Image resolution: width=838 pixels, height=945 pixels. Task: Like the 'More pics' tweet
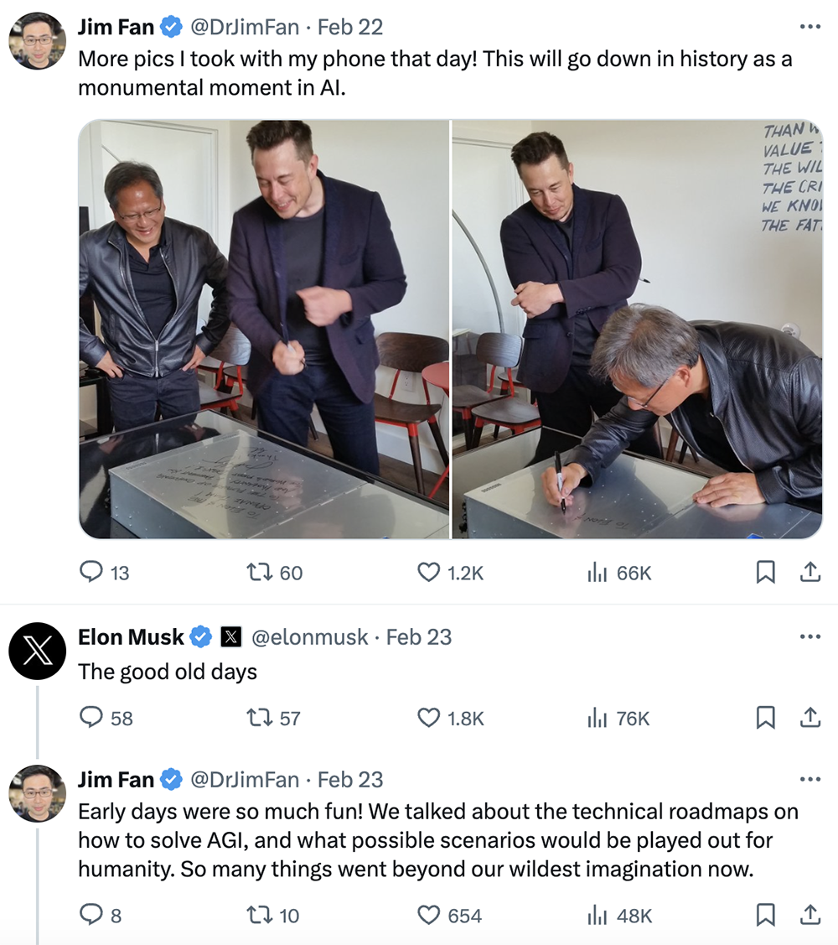[428, 573]
